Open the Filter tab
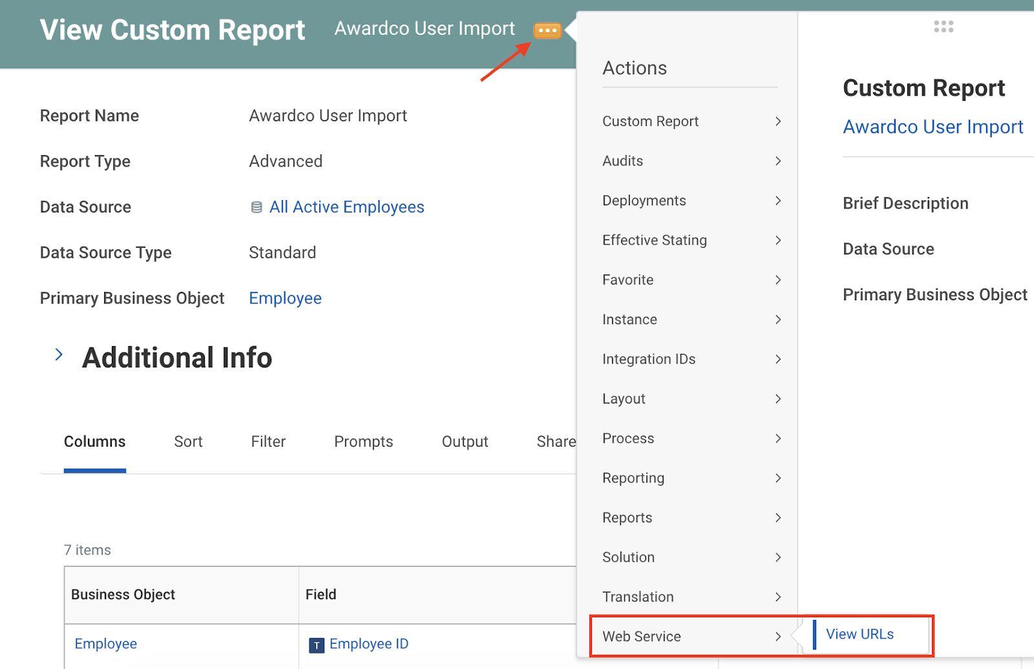This screenshot has height=669, width=1034. (268, 442)
